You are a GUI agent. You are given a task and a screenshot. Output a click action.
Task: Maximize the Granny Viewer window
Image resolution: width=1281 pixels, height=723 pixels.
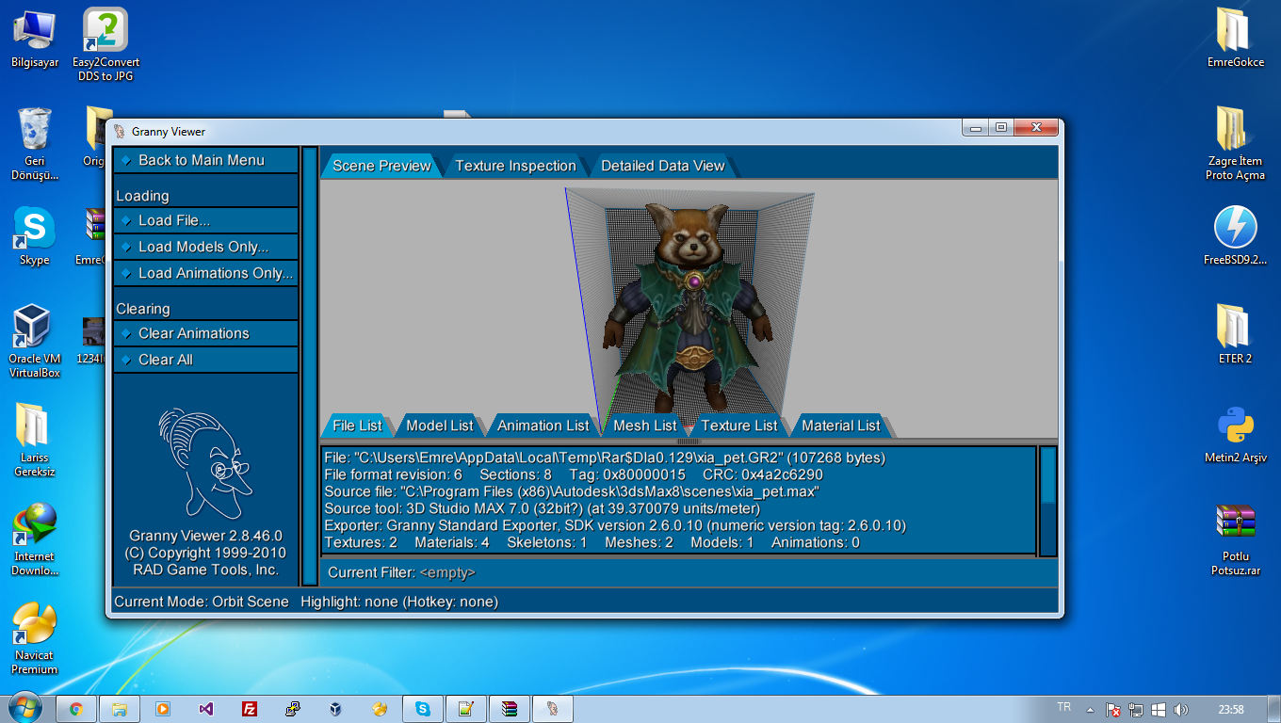(x=1001, y=128)
